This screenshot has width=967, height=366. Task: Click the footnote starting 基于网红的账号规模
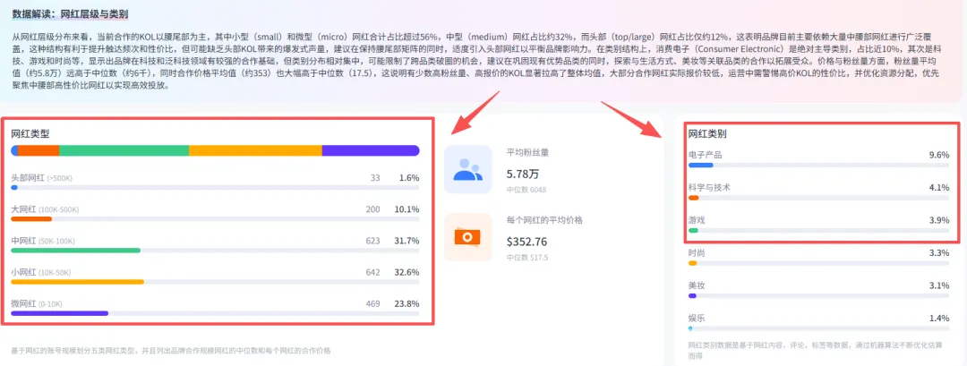coord(171,351)
